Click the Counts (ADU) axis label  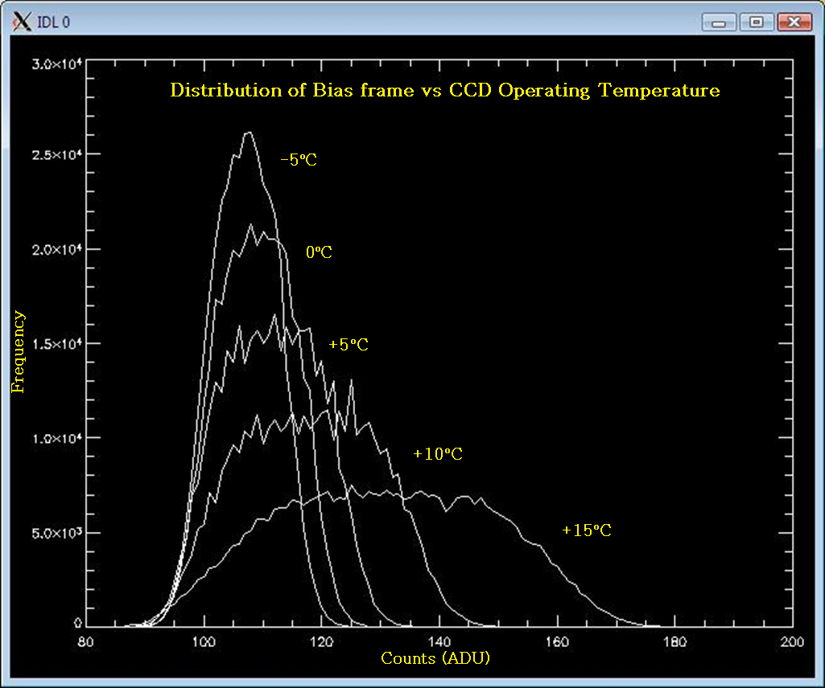click(x=435, y=658)
